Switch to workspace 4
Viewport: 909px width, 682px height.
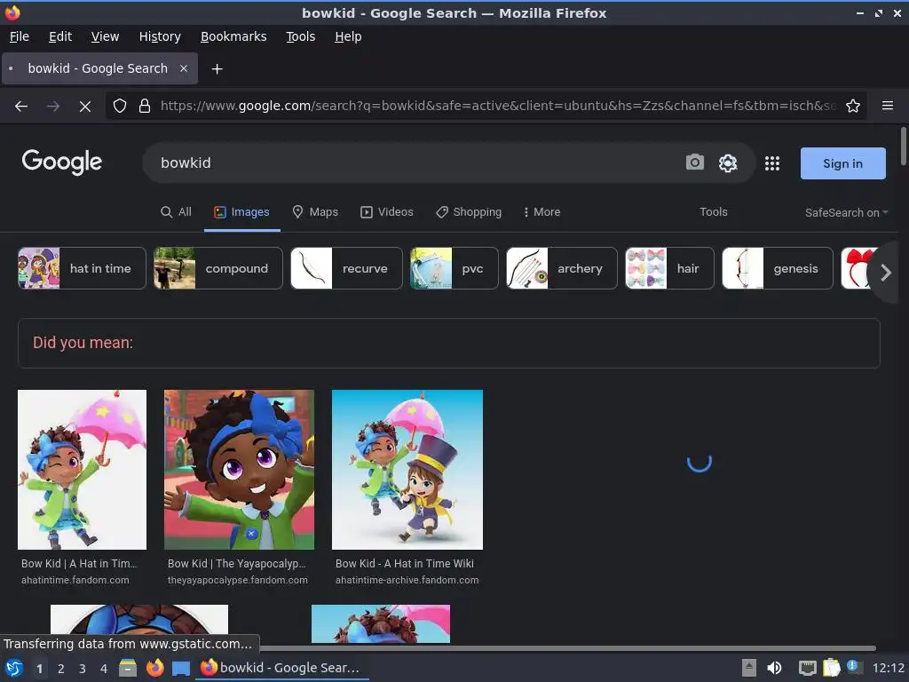point(104,669)
